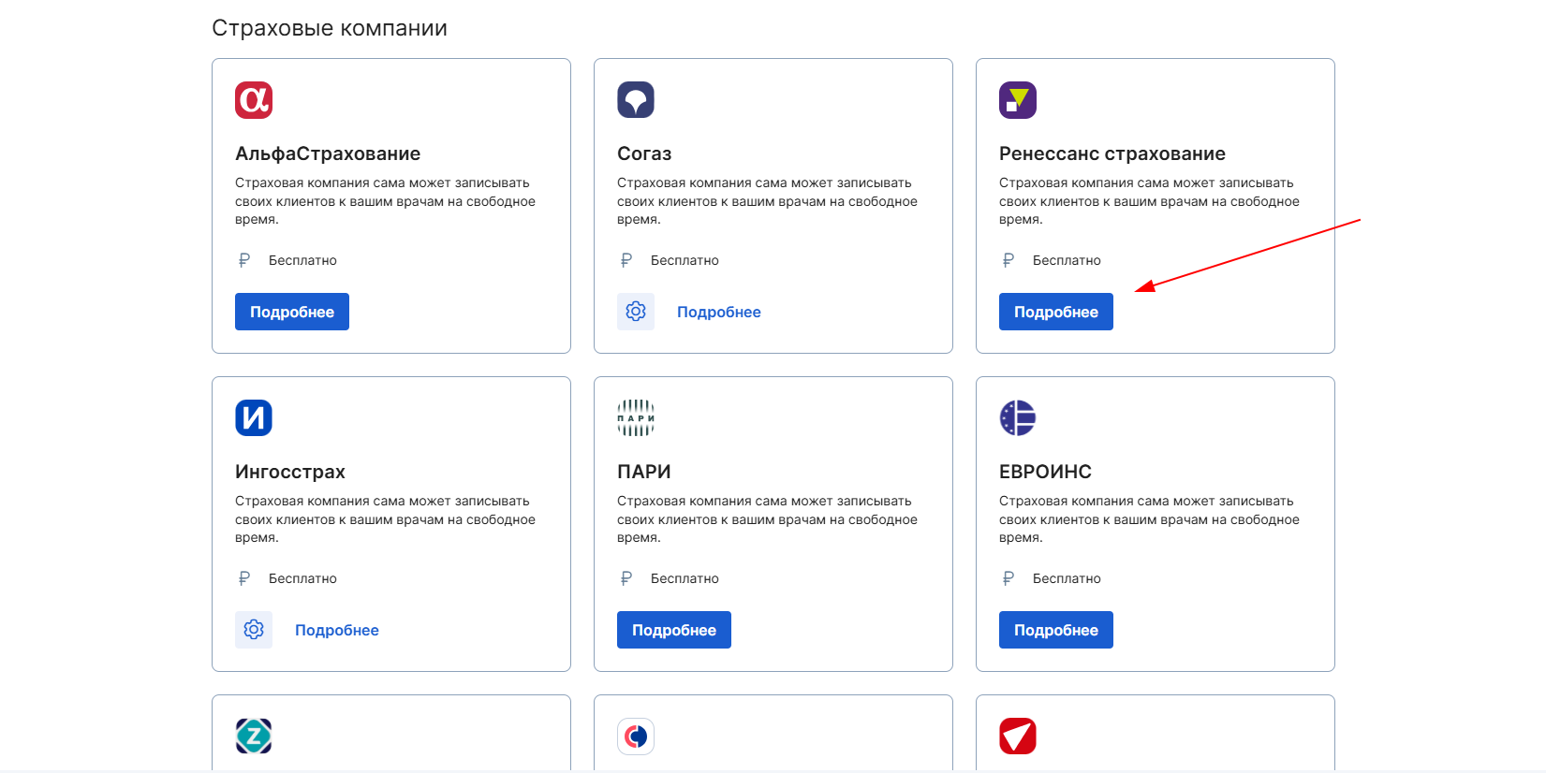The image size is (1546, 773).
Task: Click the red-blue circular logo at bottom
Action: (x=636, y=737)
